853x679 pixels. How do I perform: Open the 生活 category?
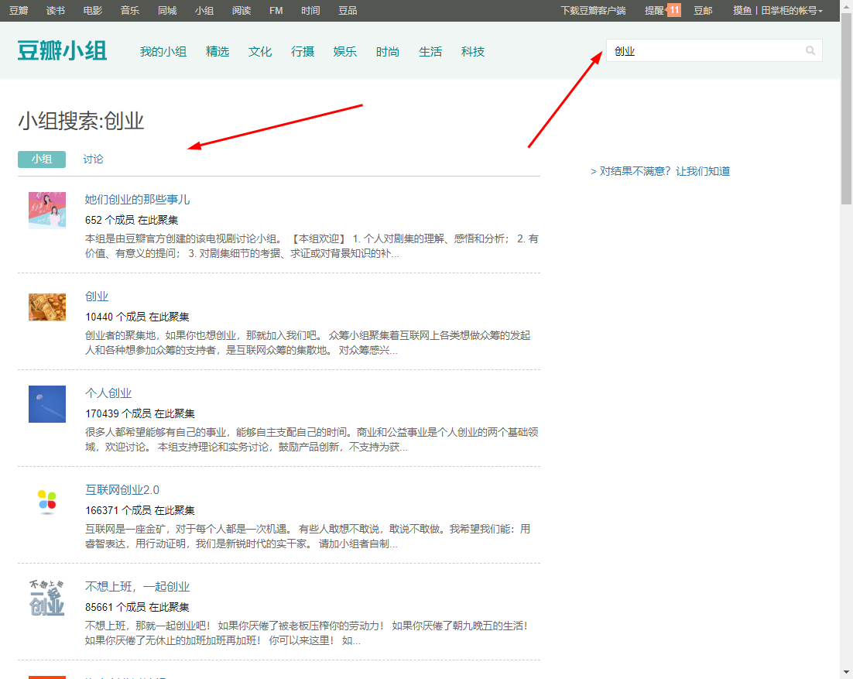coord(430,51)
